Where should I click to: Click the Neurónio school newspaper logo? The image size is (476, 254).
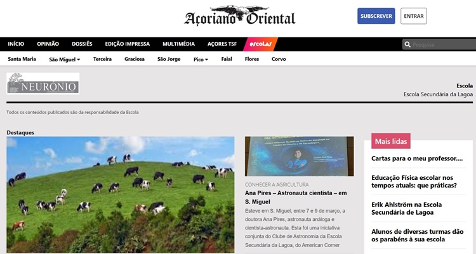pos(43,84)
